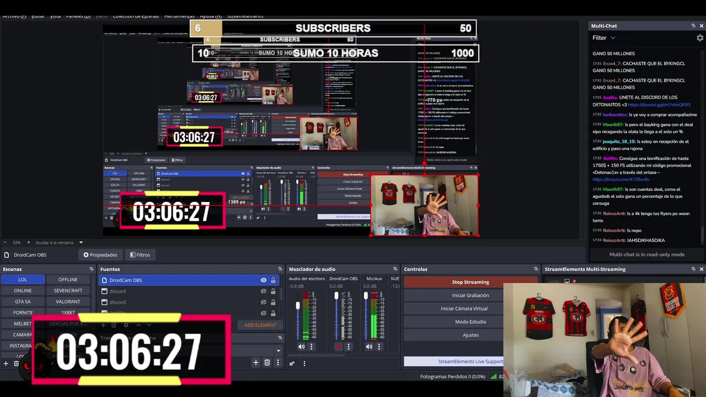Mute Audio del escritorio speaker

point(301,347)
